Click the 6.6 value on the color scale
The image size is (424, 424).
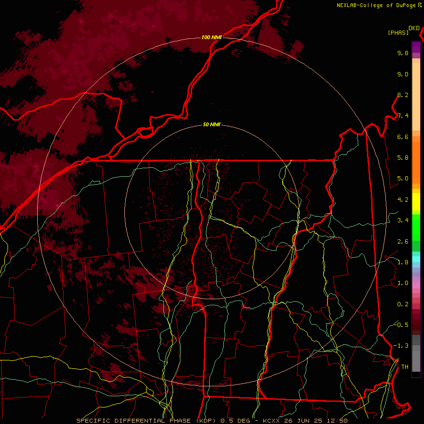pyautogui.click(x=403, y=137)
